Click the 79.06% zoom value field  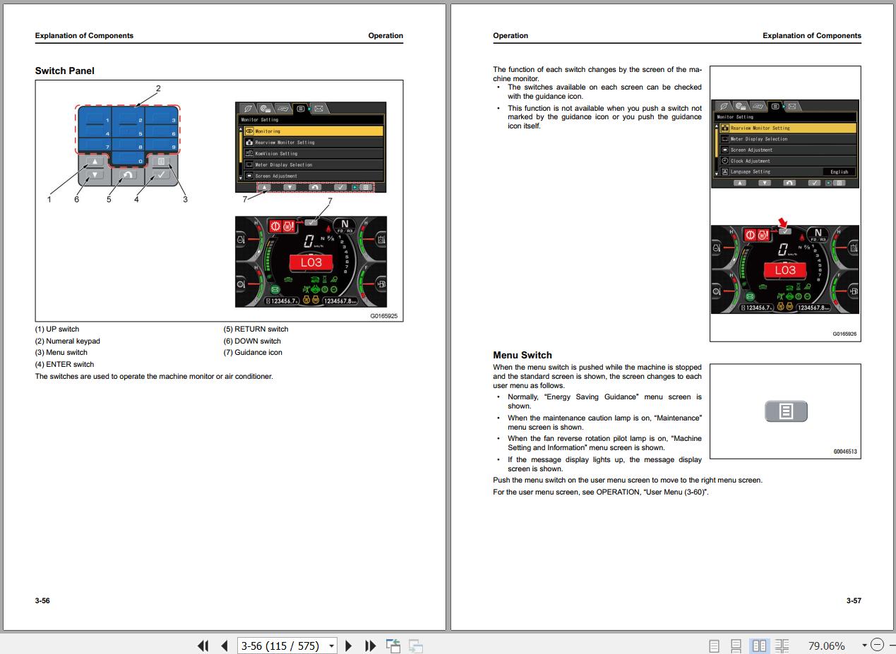click(x=826, y=646)
